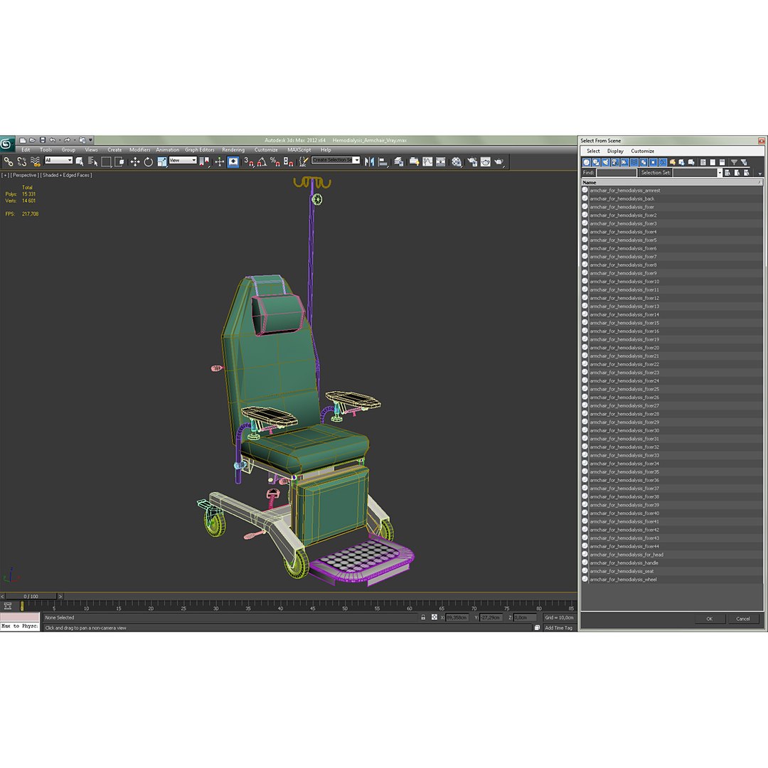Toggle Percent Snap
This screenshot has height=768, width=768.
click(275, 161)
